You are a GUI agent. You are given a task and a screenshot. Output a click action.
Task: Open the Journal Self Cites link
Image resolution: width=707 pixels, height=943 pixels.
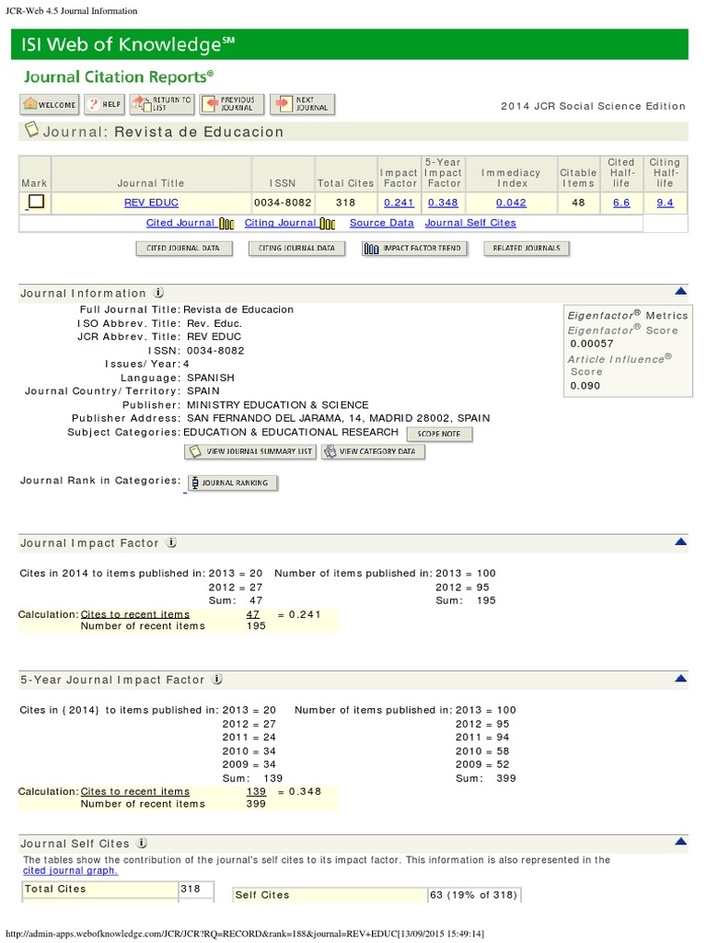point(470,223)
